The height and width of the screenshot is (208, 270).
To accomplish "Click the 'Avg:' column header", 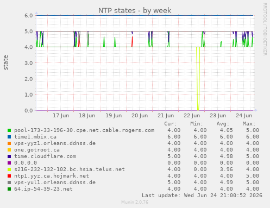I will click(223, 124).
